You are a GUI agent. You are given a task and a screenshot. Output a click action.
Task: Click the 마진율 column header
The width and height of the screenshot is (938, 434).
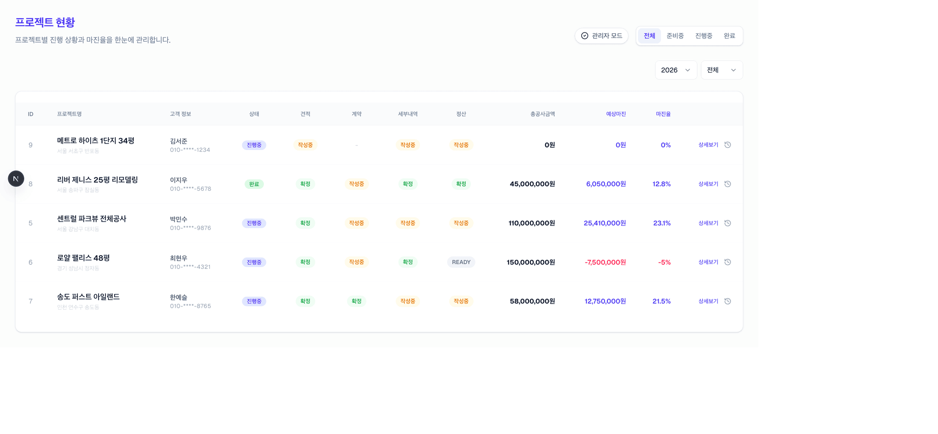pyautogui.click(x=663, y=114)
